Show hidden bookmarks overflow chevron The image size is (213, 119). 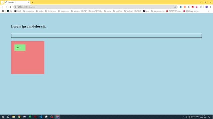pyautogui.click(x=209, y=11)
